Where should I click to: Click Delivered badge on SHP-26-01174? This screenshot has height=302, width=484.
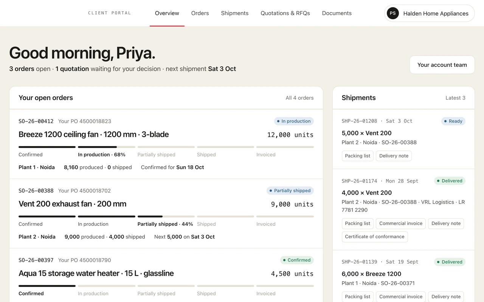[450, 181]
